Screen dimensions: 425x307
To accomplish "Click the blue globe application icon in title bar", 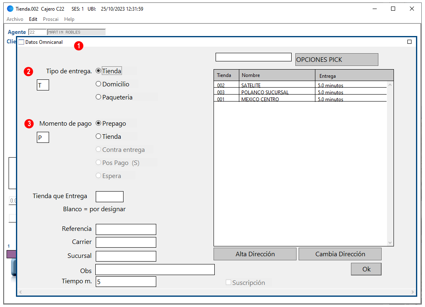I will [10, 9].
